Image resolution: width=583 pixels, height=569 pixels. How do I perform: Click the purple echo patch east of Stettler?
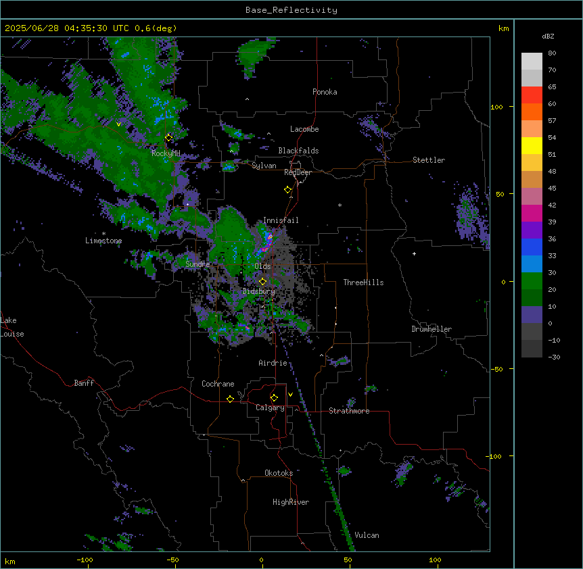click(471, 215)
